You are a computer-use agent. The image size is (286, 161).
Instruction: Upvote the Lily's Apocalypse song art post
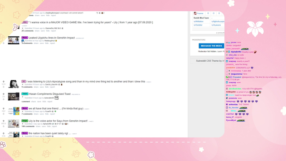(x=4, y=81)
